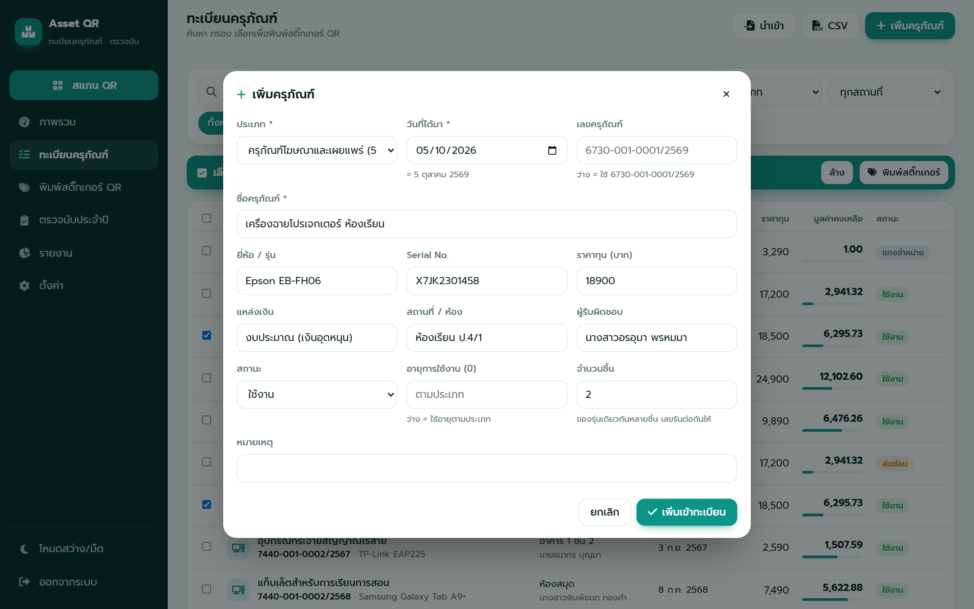Click the ยกเลิก cancel button

(605, 512)
